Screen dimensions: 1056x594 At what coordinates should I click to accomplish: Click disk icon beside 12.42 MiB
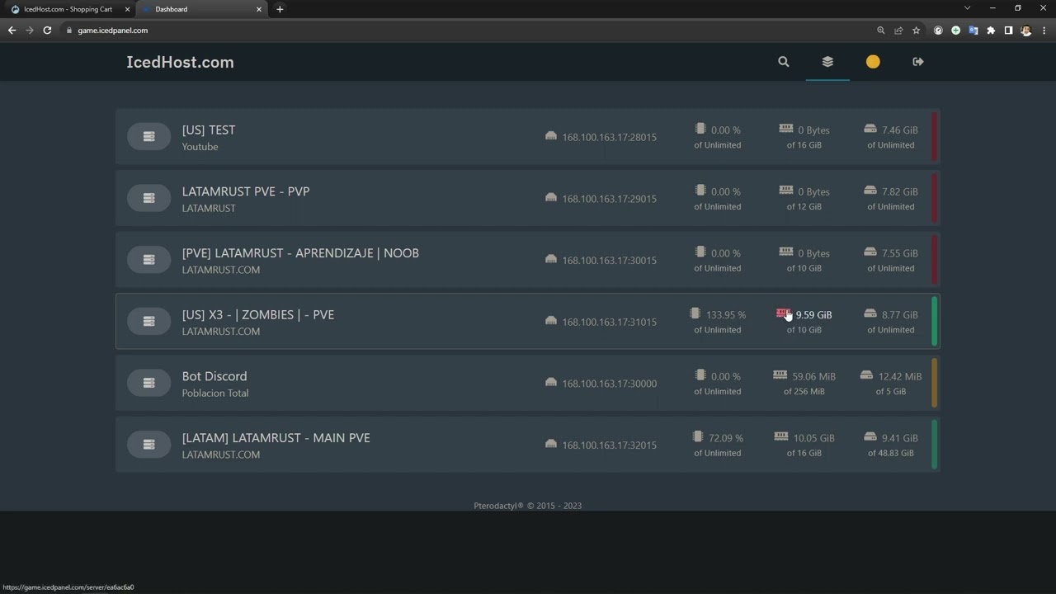pyautogui.click(x=866, y=375)
